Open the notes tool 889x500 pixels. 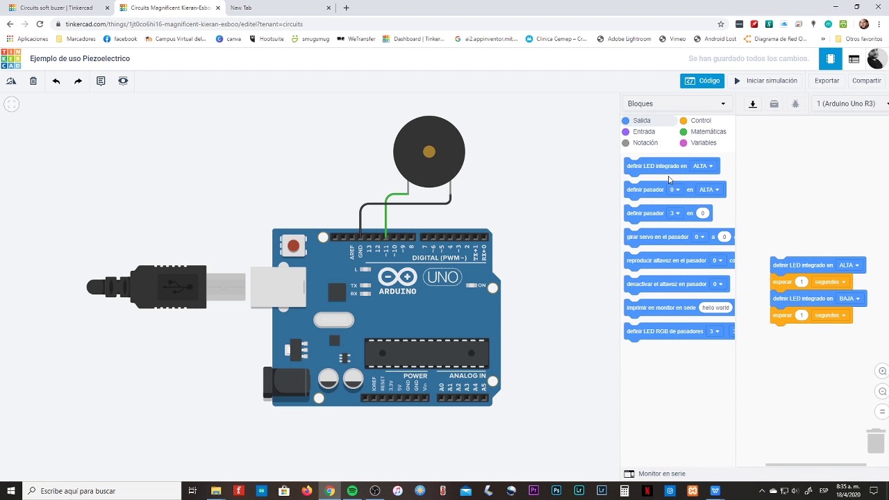click(101, 81)
